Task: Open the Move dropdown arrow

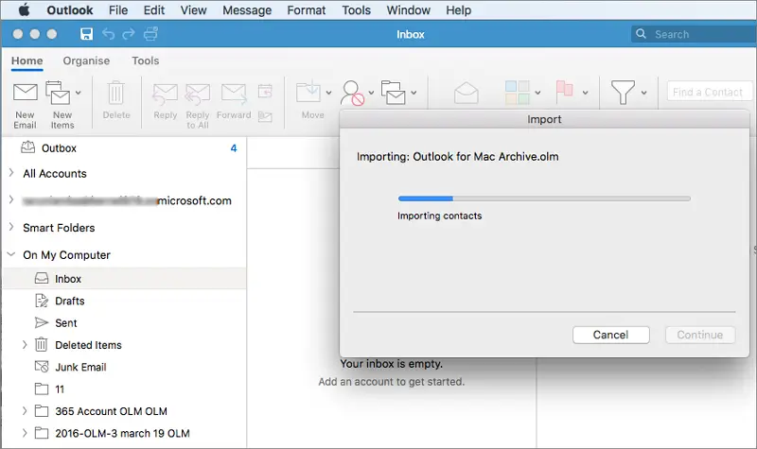Action: tap(328, 93)
